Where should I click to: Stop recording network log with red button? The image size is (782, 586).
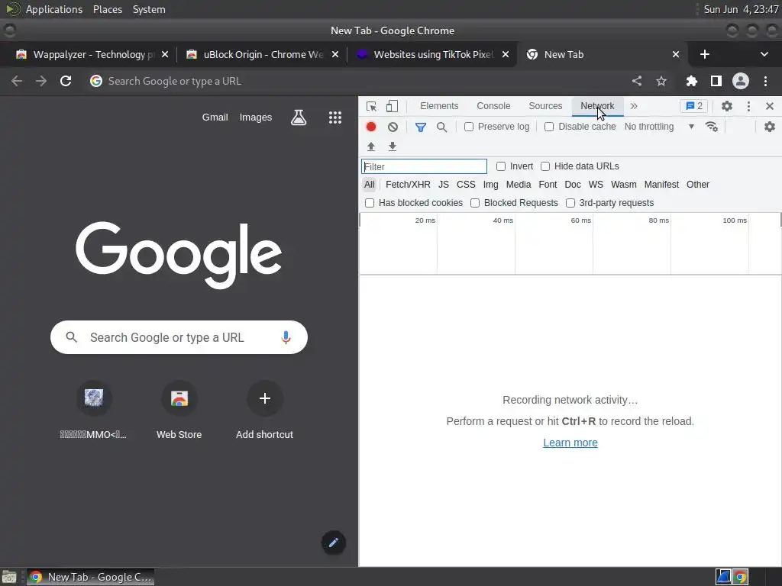pos(371,127)
